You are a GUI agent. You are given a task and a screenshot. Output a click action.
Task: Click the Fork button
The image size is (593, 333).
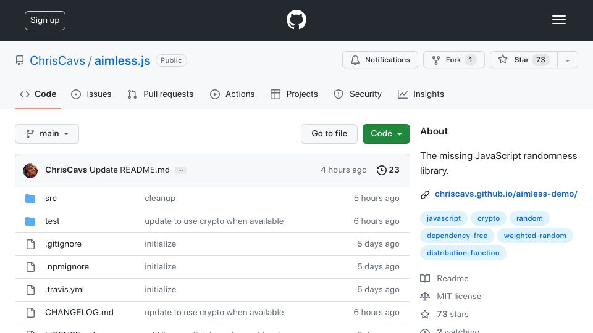(454, 60)
